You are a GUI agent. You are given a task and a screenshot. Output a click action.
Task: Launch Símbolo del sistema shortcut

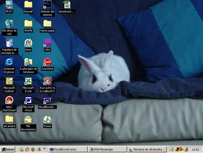47,4
